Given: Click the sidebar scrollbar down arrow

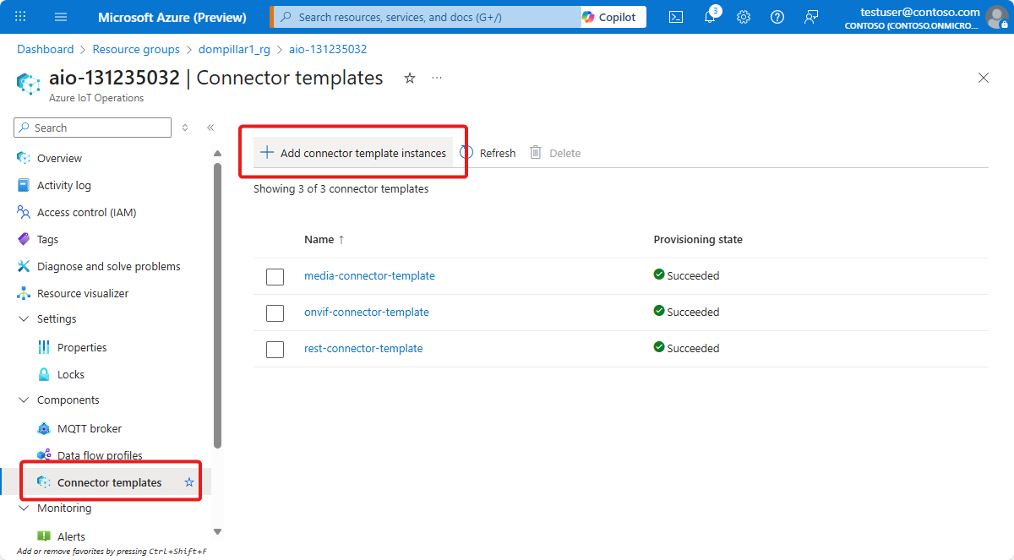Looking at the screenshot, I should (x=217, y=531).
